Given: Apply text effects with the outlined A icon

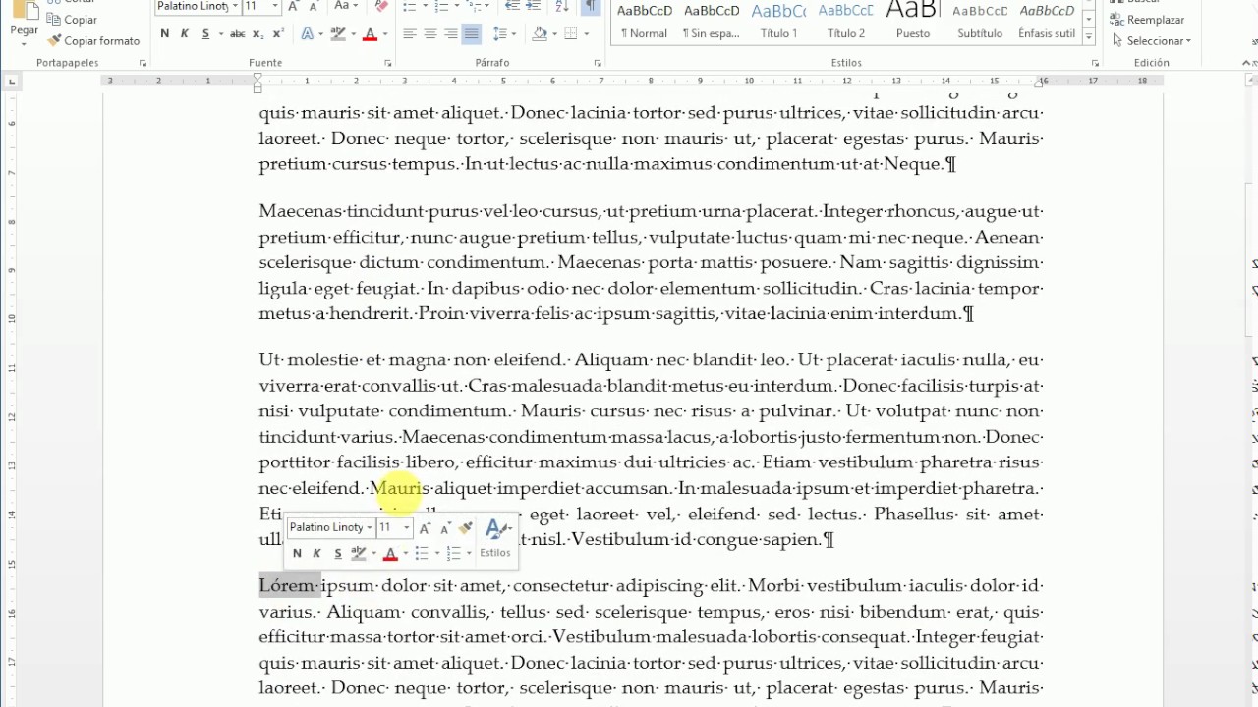Looking at the screenshot, I should (308, 34).
